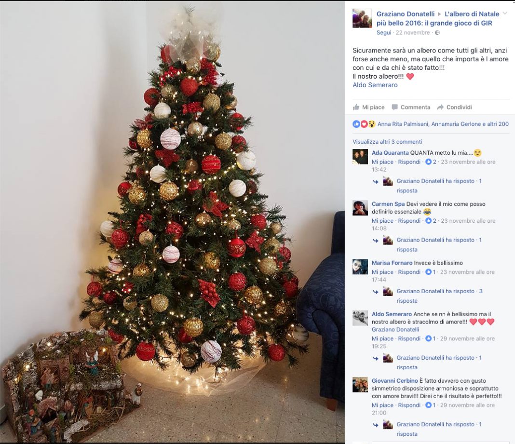Like Aldo Semeraro's comment via Mi piace
Screen dimensions: 515x444
point(382,338)
